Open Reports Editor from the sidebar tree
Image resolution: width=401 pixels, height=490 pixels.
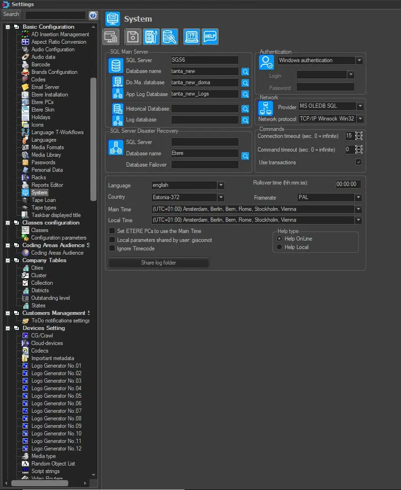pyautogui.click(x=47, y=185)
